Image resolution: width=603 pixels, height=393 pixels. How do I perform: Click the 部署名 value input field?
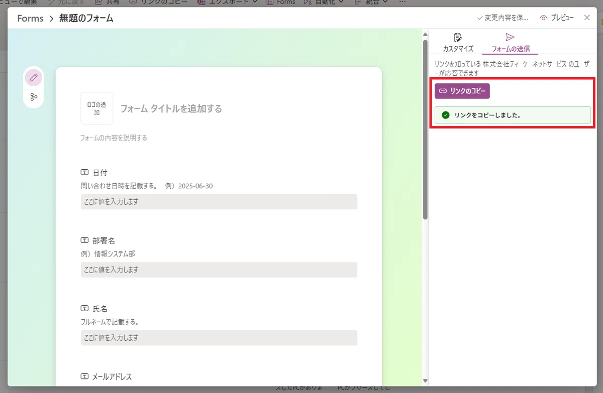[219, 270]
